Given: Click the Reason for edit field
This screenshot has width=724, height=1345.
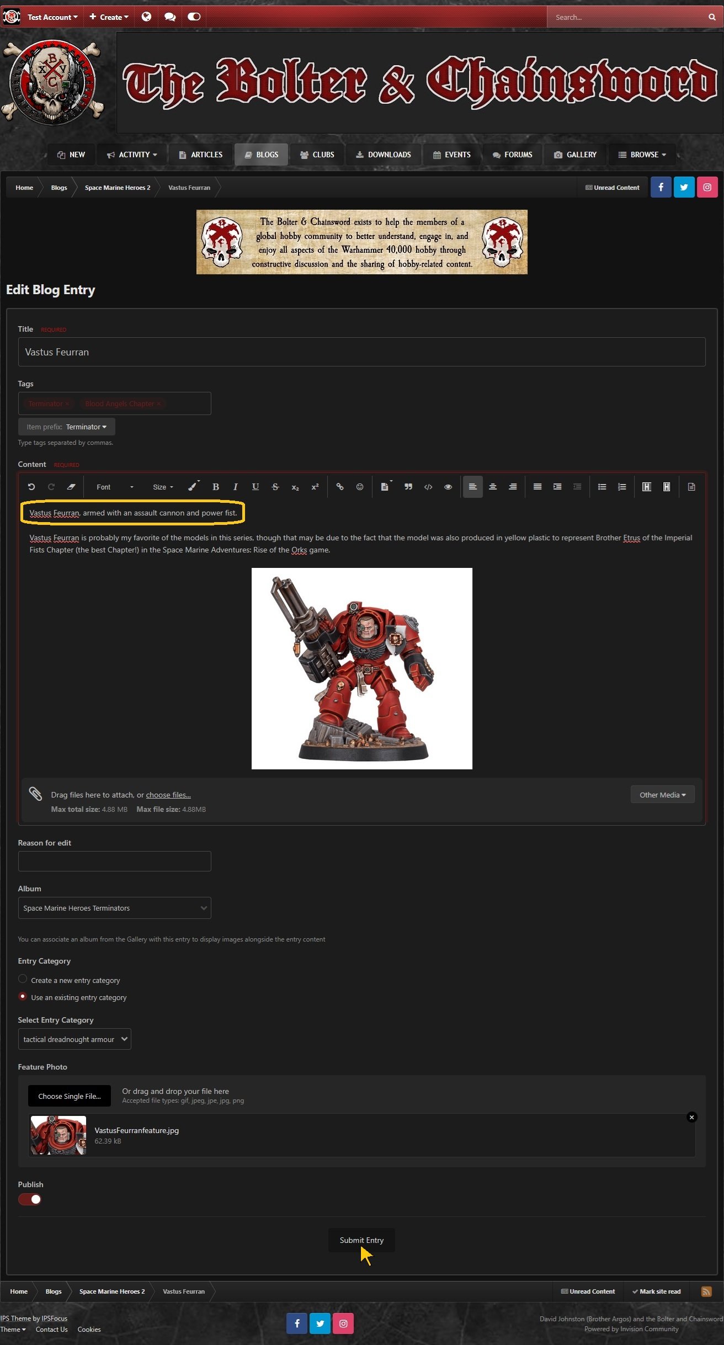Looking at the screenshot, I should pyautogui.click(x=114, y=861).
